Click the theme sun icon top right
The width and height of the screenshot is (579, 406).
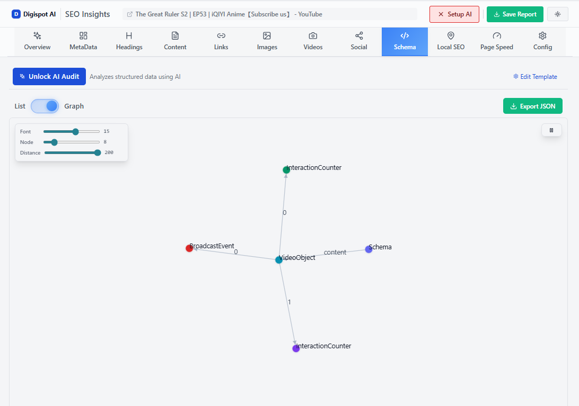[557, 14]
